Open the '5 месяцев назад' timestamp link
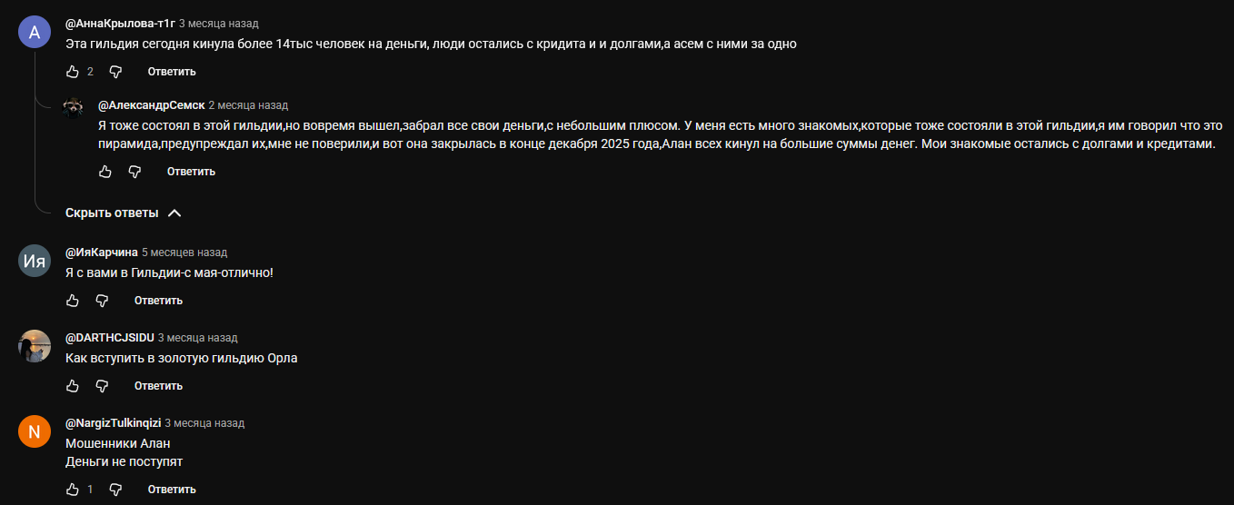 [184, 252]
